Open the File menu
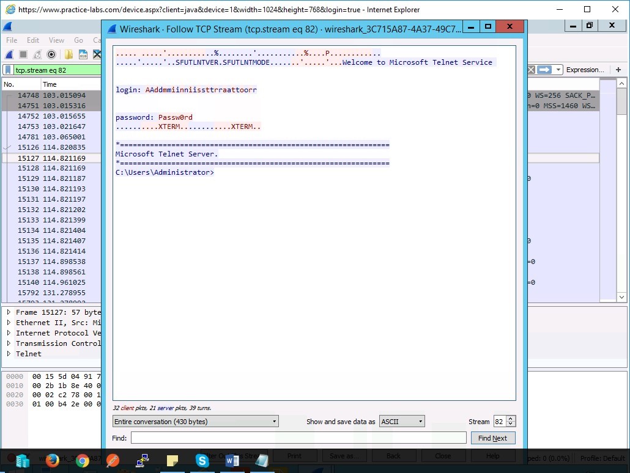Viewport: 630px width, 473px height. tap(12, 40)
